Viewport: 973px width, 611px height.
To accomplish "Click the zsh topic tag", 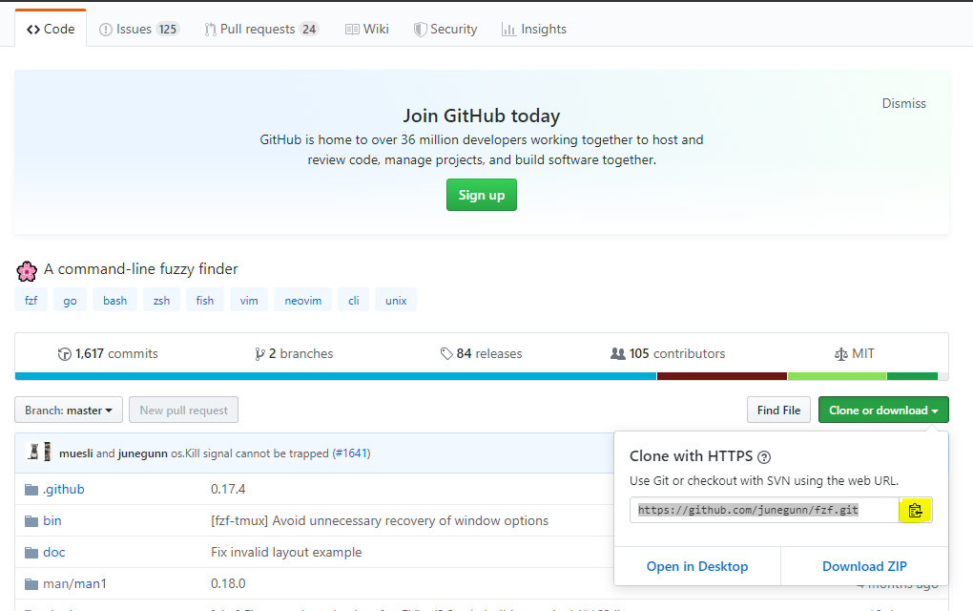I will click(x=161, y=300).
